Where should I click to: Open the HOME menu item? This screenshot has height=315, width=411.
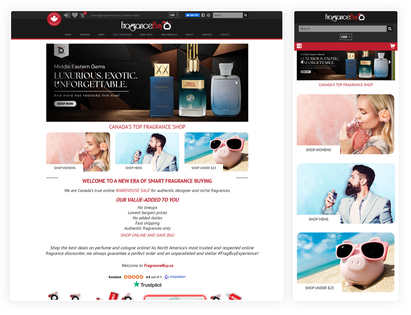click(68, 35)
